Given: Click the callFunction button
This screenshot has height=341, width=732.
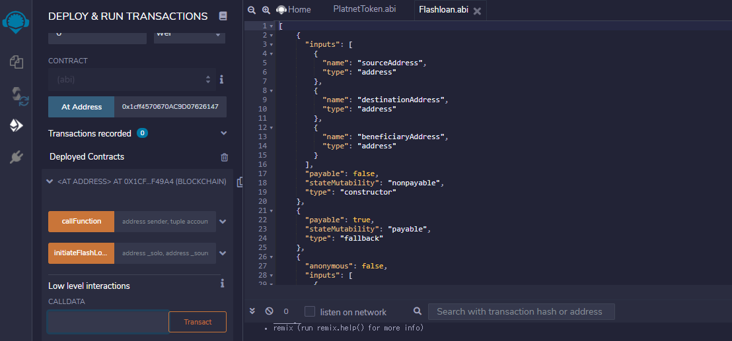Looking at the screenshot, I should click(x=81, y=221).
